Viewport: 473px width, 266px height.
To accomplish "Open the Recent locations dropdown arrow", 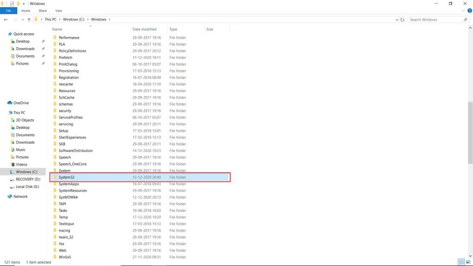I will click(x=23, y=20).
